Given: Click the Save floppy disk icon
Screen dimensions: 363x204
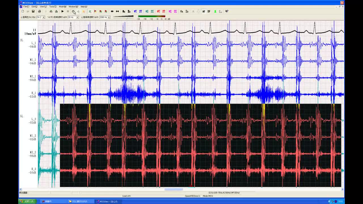Looking at the screenshot, I should [33, 11].
